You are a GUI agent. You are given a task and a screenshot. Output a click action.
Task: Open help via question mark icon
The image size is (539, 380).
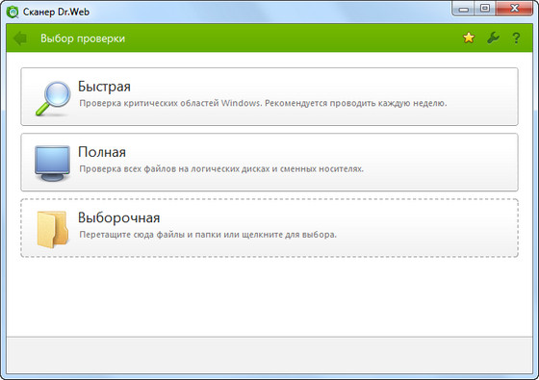click(x=516, y=38)
